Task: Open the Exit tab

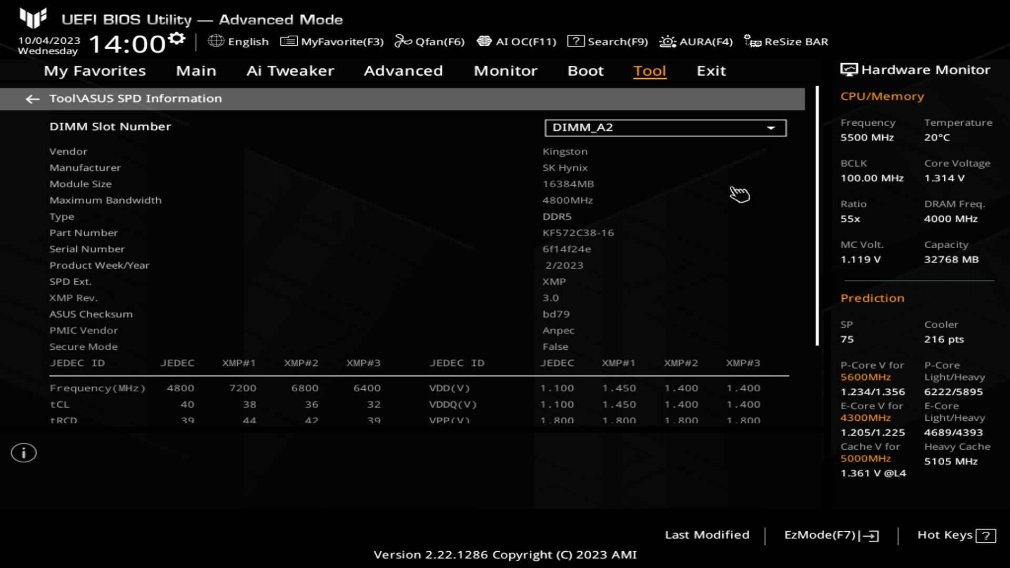Action: point(711,71)
